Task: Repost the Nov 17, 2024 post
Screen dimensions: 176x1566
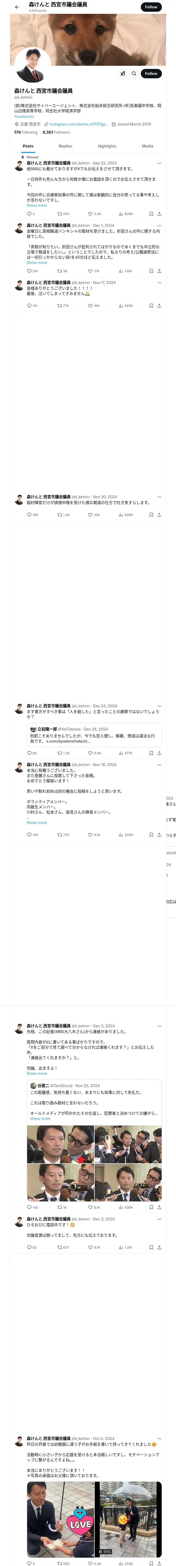Action: [60, 306]
